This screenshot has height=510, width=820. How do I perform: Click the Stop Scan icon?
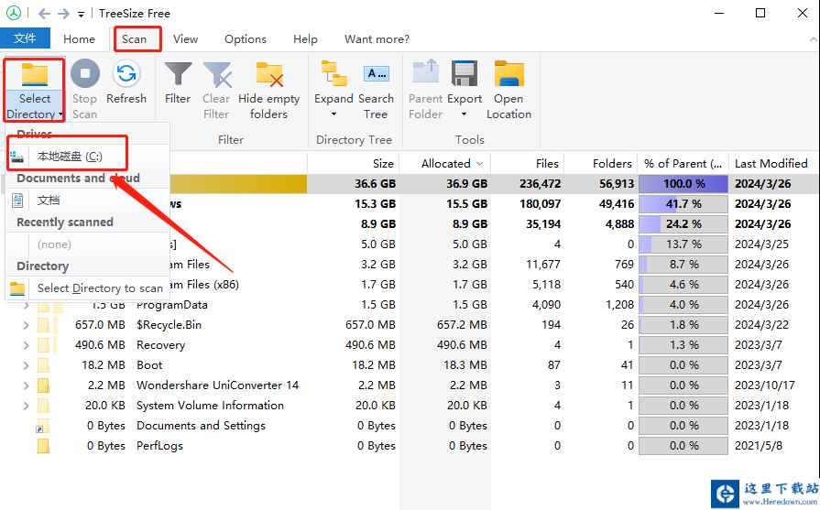pyautogui.click(x=84, y=73)
